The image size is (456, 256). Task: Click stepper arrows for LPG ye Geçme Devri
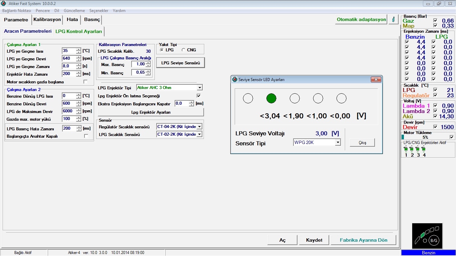[x=78, y=59]
